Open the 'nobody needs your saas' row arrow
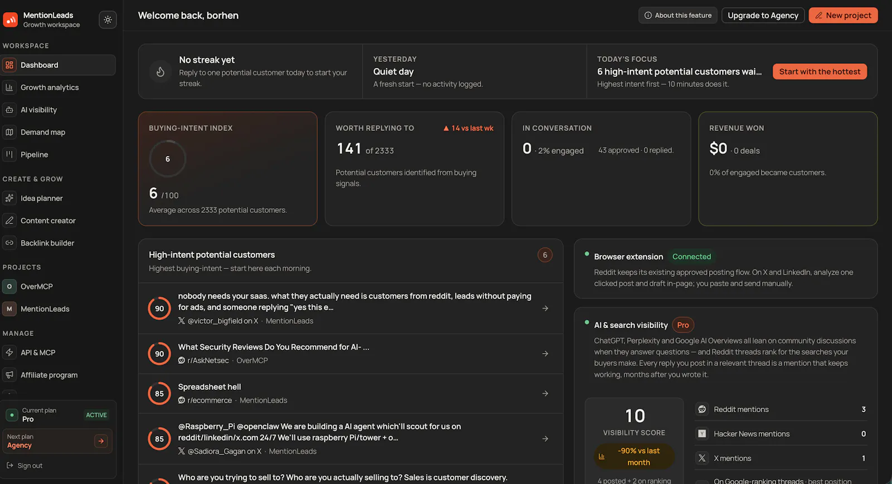Screen dimensions: 892x484 coord(545,308)
